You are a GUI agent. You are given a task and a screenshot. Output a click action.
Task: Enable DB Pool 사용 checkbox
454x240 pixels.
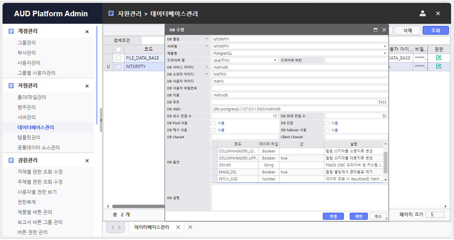tap(213, 123)
